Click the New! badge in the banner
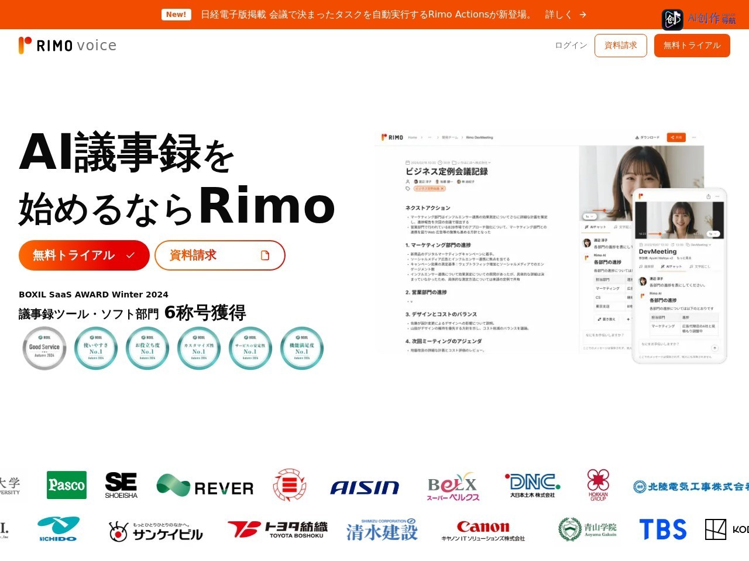The image size is (749, 561). click(176, 15)
